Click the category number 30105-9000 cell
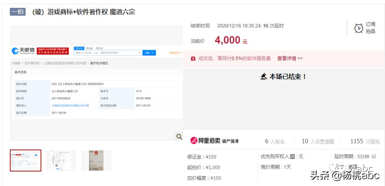This screenshot has width=385, height=186. pos(143,98)
